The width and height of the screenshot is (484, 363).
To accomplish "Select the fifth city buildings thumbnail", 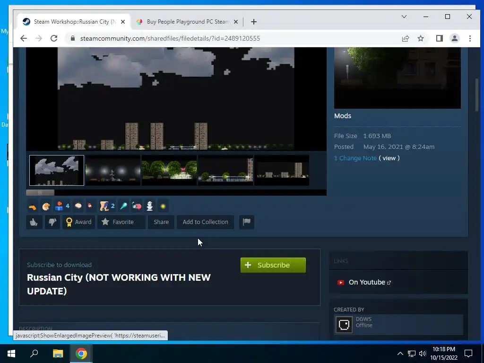I will 282,170.
